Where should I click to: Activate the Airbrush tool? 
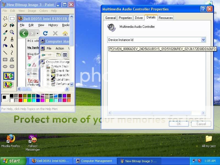point(5,46)
